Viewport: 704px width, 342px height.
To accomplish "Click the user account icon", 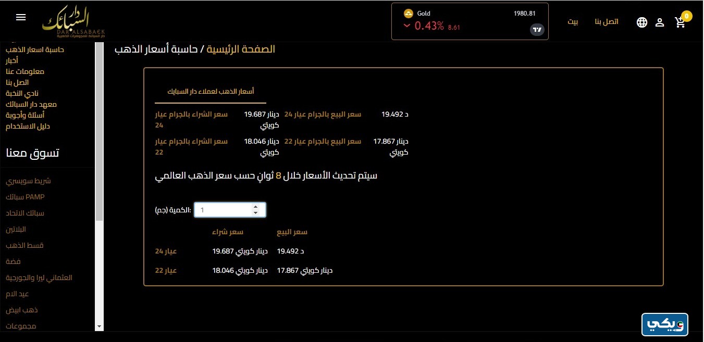I will tap(660, 22).
